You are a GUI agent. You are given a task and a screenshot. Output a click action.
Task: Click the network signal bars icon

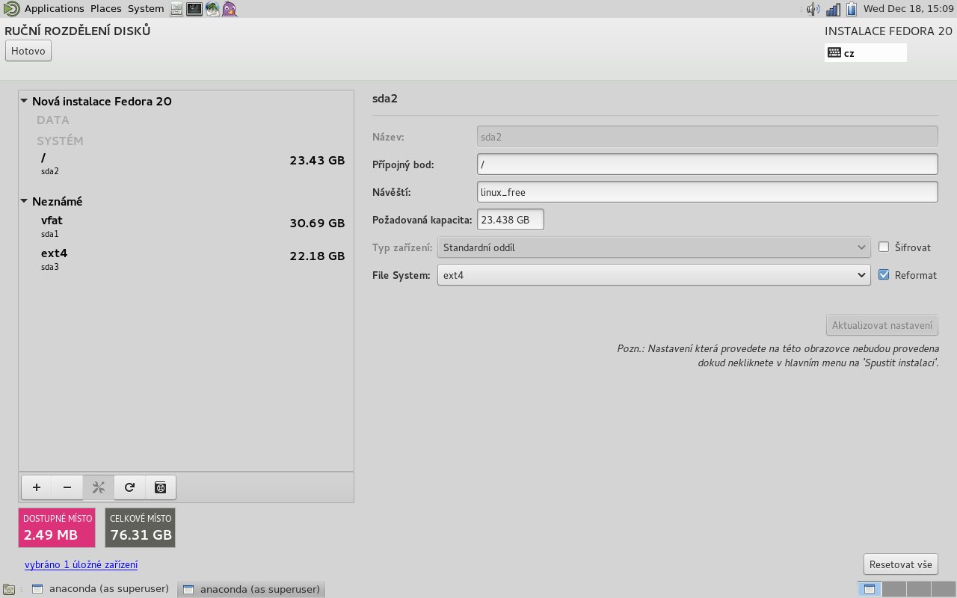[833, 9]
